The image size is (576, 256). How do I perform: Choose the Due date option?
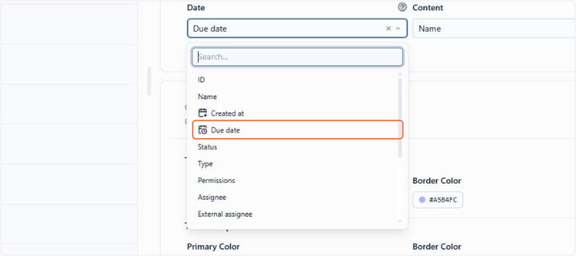pos(297,130)
